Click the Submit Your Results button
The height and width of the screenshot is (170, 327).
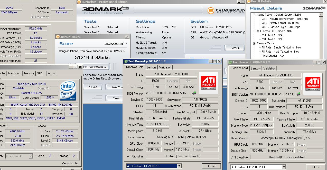coord(94,67)
